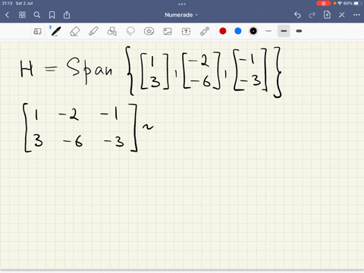Tap the screen recording indicator
Viewport: 364px width, 273px height.
323,3
